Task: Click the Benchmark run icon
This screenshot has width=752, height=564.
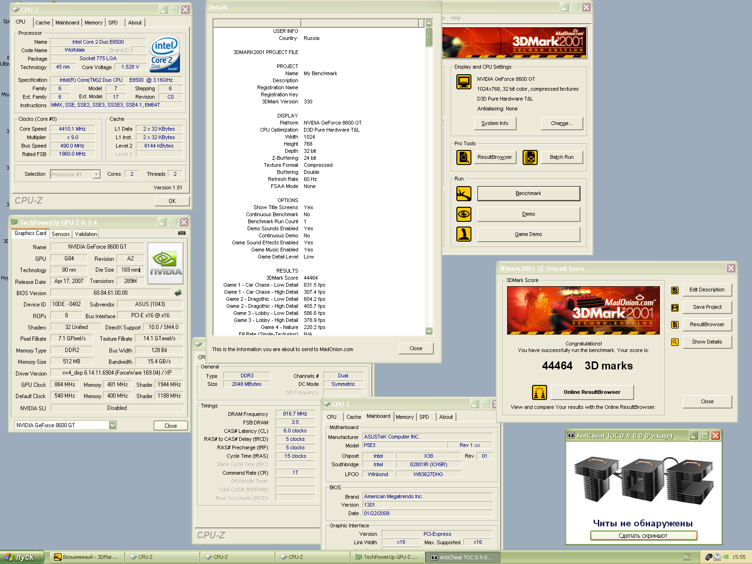Action: [464, 193]
